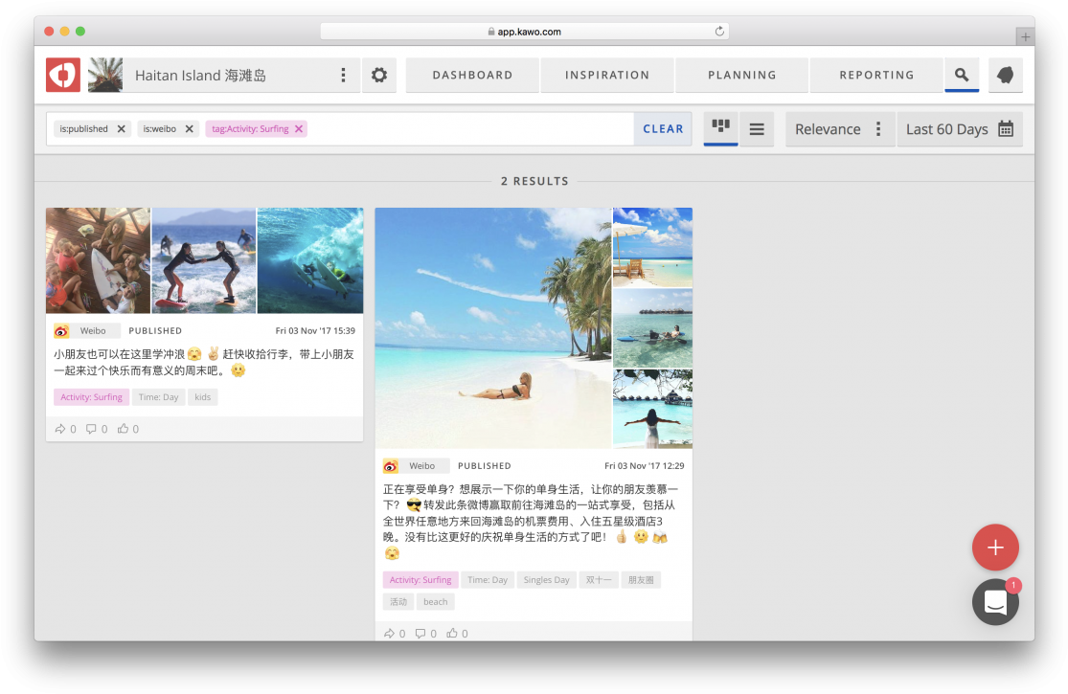Click the red plus create button
This screenshot has height=694, width=1068.
(x=995, y=548)
